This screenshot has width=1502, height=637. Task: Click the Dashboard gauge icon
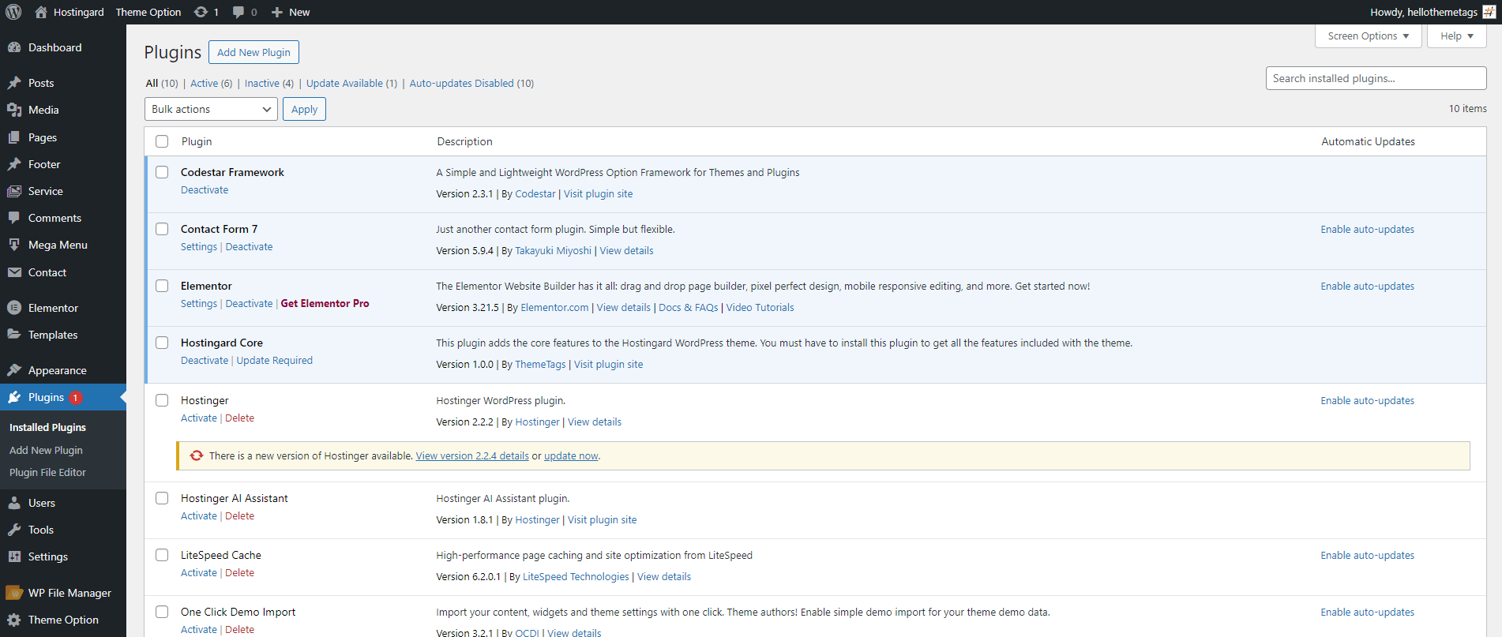pos(14,47)
